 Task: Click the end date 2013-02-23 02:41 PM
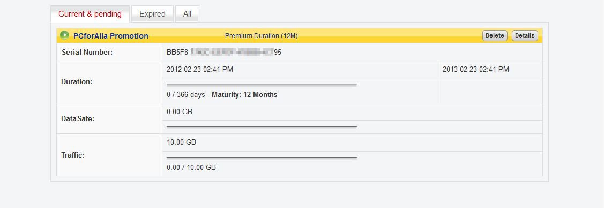(x=476, y=69)
